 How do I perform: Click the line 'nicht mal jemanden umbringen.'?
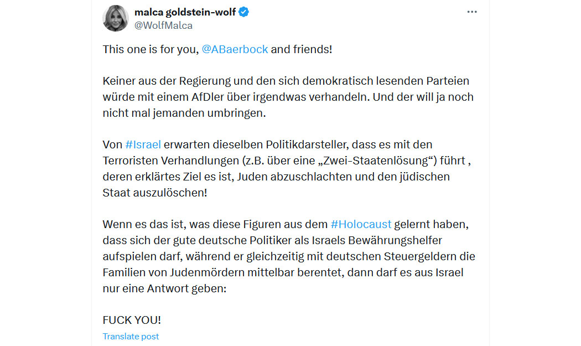pos(184,113)
